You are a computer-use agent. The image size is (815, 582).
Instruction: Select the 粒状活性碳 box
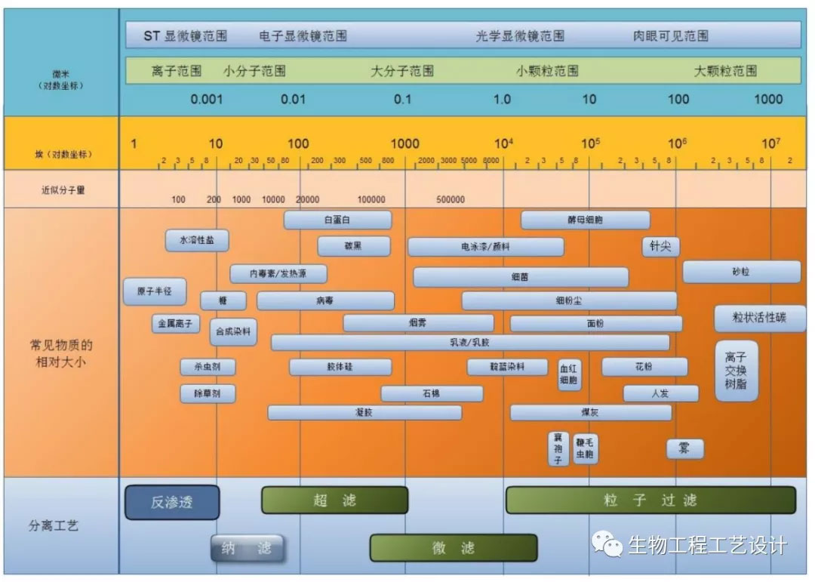click(x=759, y=318)
